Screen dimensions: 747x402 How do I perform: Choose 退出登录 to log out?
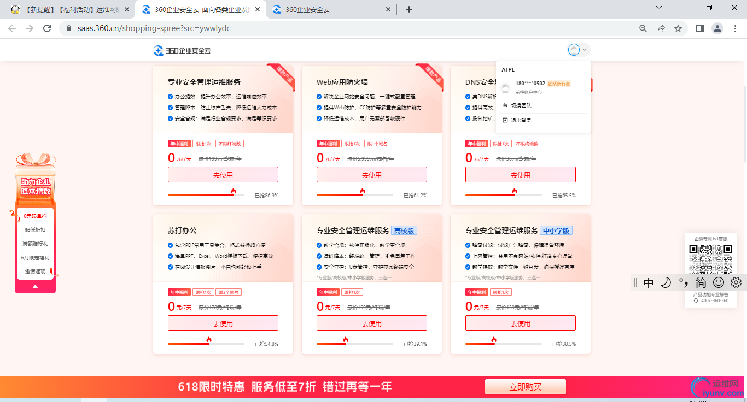(x=521, y=120)
